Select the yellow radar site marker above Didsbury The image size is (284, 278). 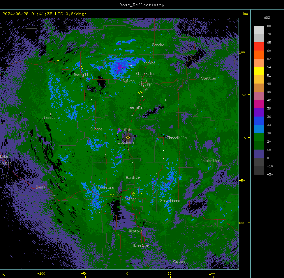click(128, 138)
